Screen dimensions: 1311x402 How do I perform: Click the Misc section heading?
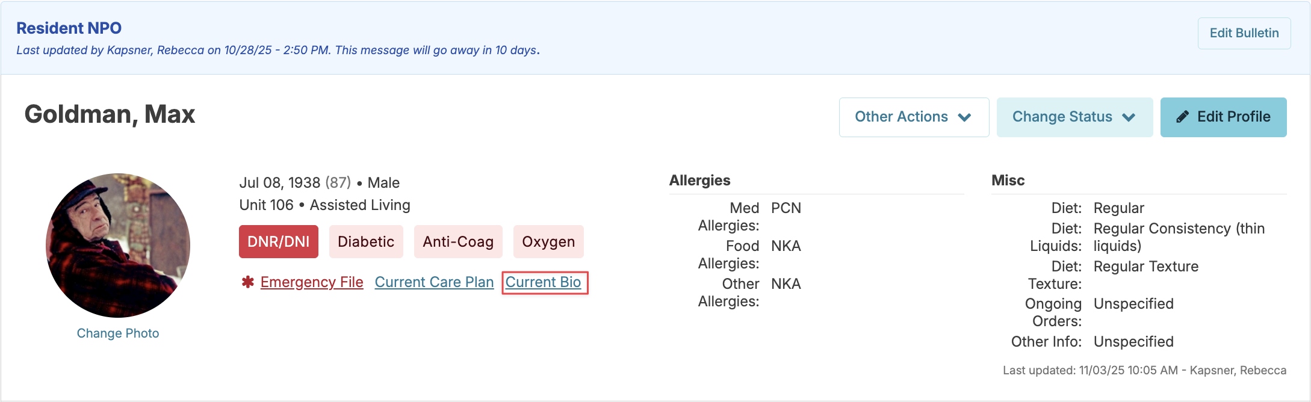(1008, 181)
